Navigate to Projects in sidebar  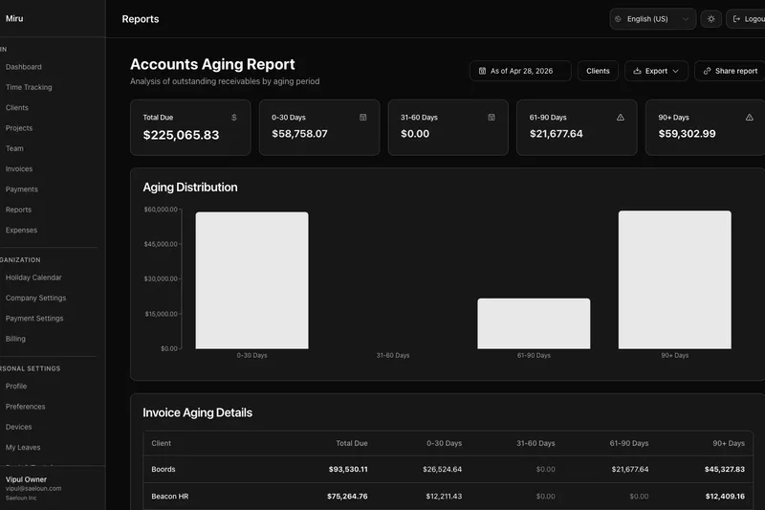click(x=19, y=128)
